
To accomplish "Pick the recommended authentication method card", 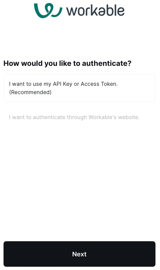I will tap(79, 88).
